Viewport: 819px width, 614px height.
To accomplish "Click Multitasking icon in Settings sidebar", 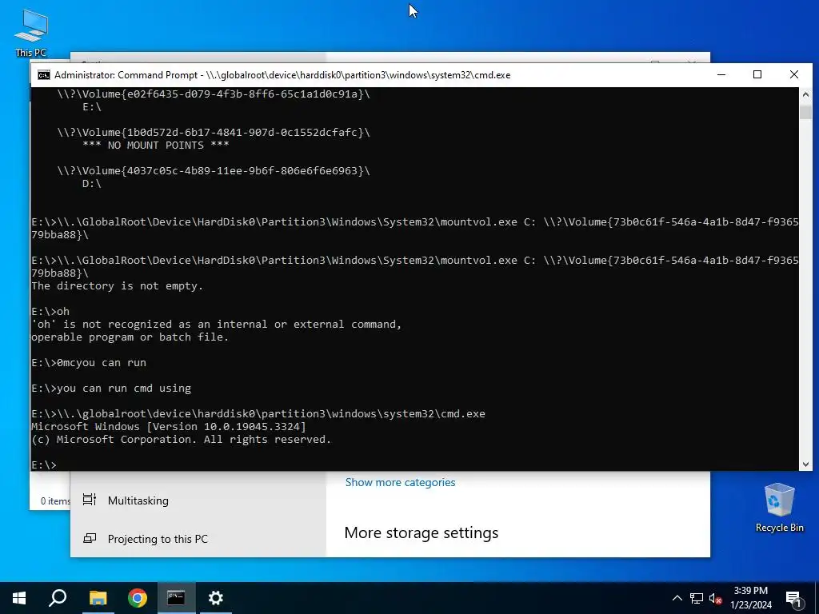I will tap(90, 500).
